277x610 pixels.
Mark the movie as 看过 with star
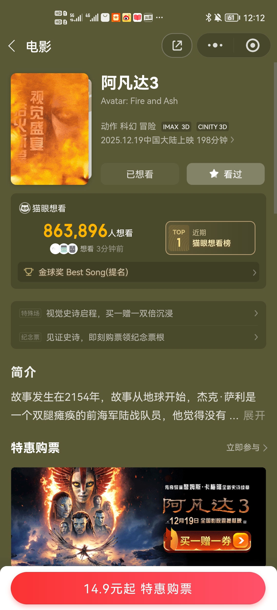225,174
